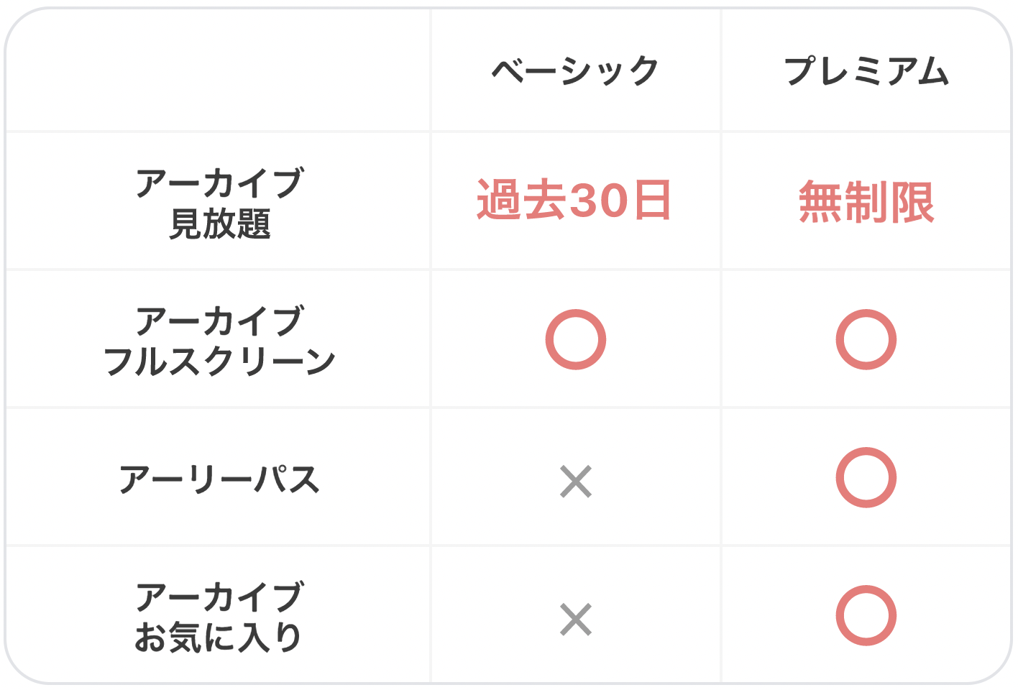Image resolution: width=1018 pixels, height=690 pixels.
Task: Click the お気に入り line of last row label
Action: [218, 637]
